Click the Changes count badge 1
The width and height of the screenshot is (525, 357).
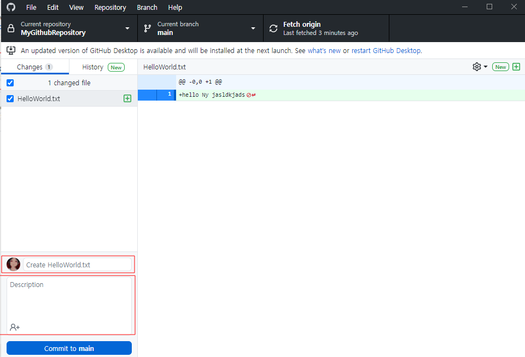[49, 67]
